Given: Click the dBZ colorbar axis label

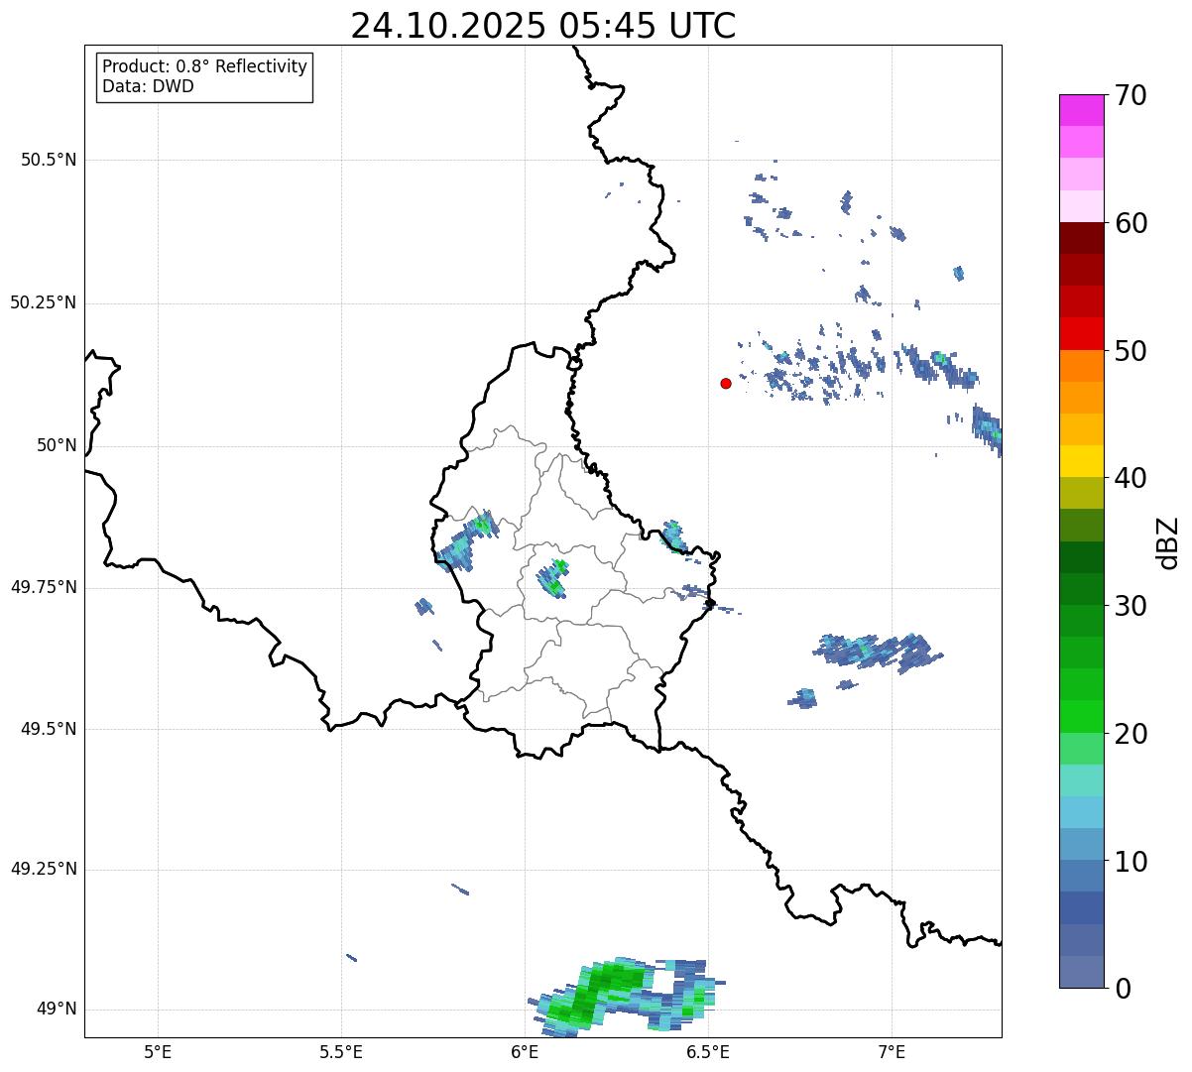Looking at the screenshot, I should (x=1168, y=542).
